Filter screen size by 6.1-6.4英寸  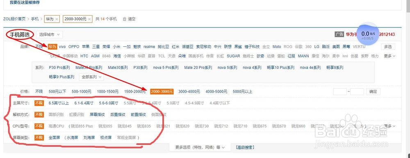[x=84, y=103]
